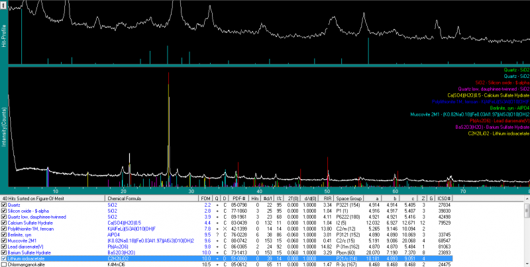The image size is (530, 267).
Task: Click 'Ca(SO4)(H2O)0.5 - Calcium Sulfate Hydrate' legend
Action: (488, 95)
